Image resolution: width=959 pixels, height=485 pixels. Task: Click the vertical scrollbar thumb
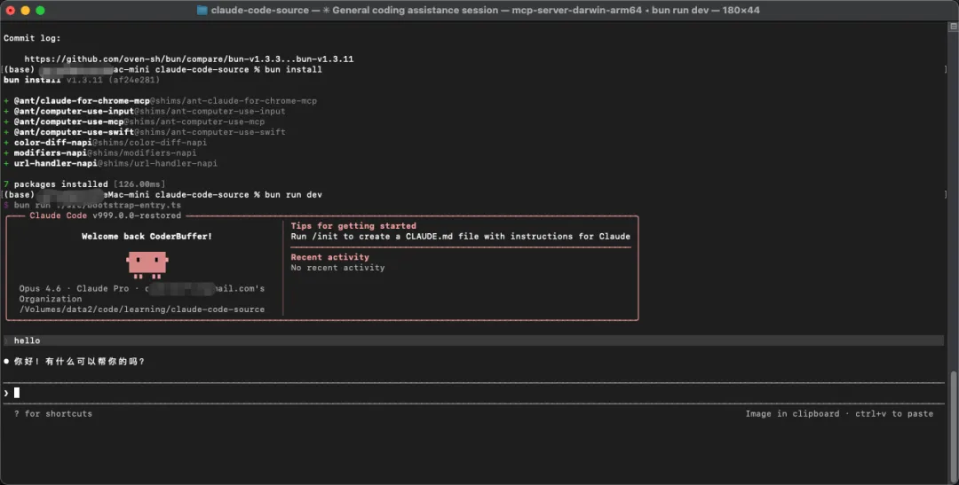tap(954, 425)
